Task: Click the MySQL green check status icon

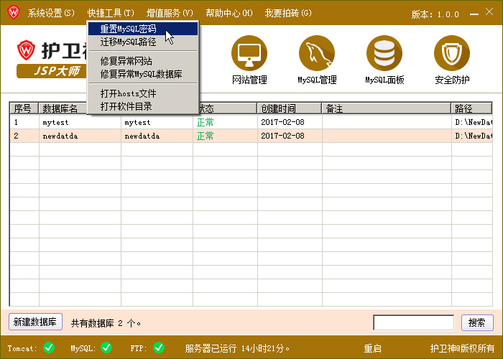Action: point(106,348)
